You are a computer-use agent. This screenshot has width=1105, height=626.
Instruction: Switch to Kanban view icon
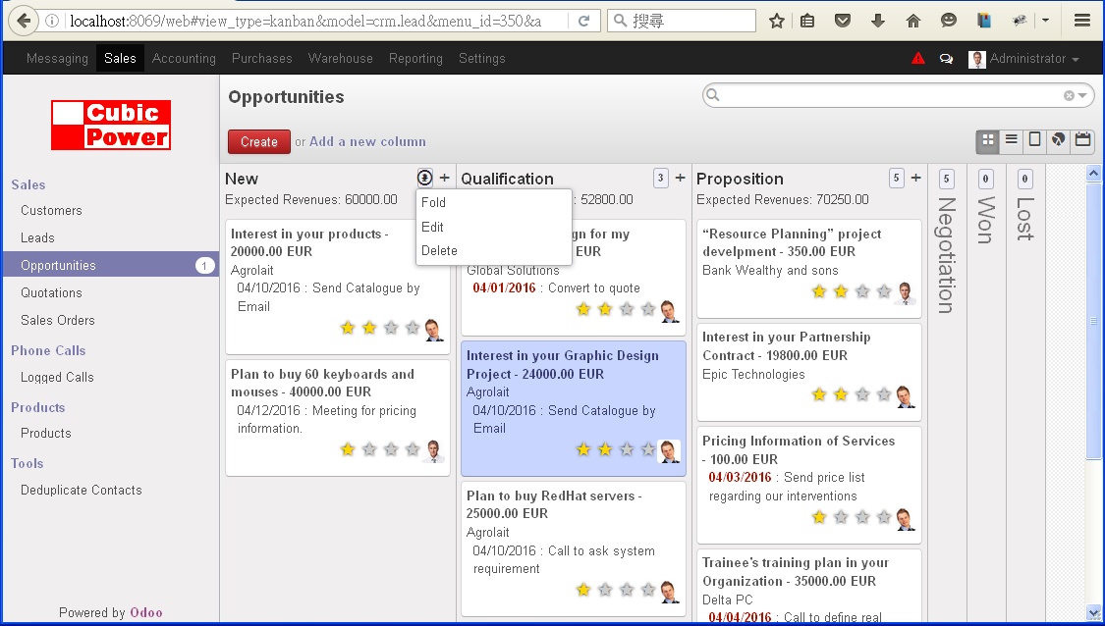click(988, 140)
